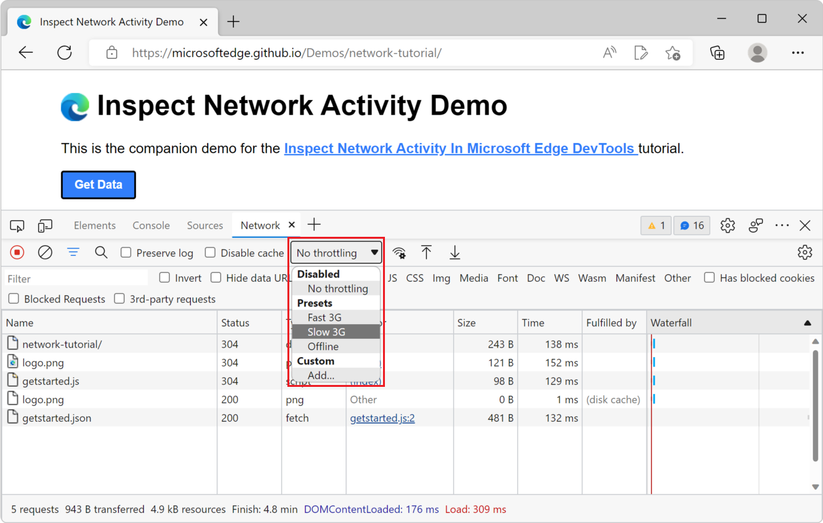823x523 pixels.
Task: Reload the page with refresh icon
Action: click(x=65, y=53)
